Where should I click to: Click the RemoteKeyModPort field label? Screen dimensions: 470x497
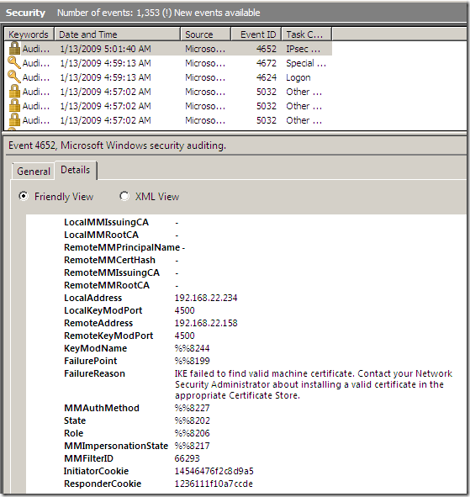pyautogui.click(x=108, y=336)
